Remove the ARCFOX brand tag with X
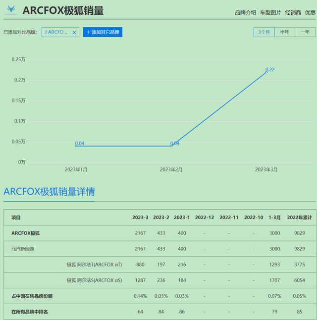Image resolution: width=317 pixels, height=320 pixels. coord(74,32)
